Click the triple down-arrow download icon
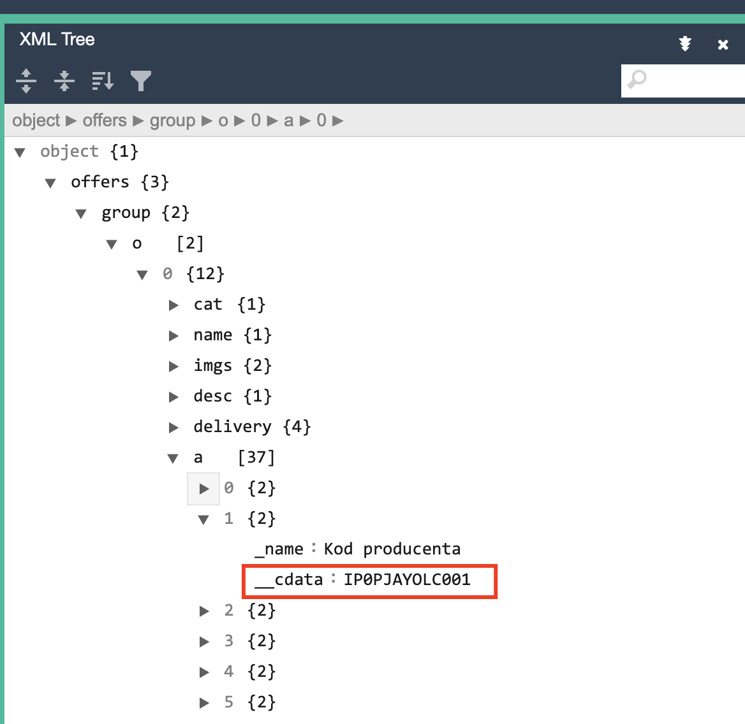Screen dimensions: 745x724 point(684,44)
